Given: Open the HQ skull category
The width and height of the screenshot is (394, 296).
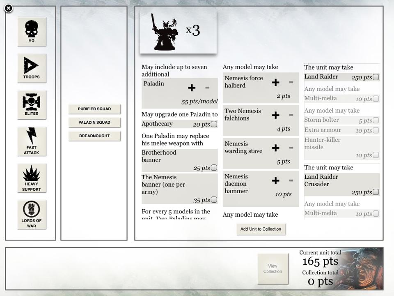Looking at the screenshot, I should pos(32,32).
